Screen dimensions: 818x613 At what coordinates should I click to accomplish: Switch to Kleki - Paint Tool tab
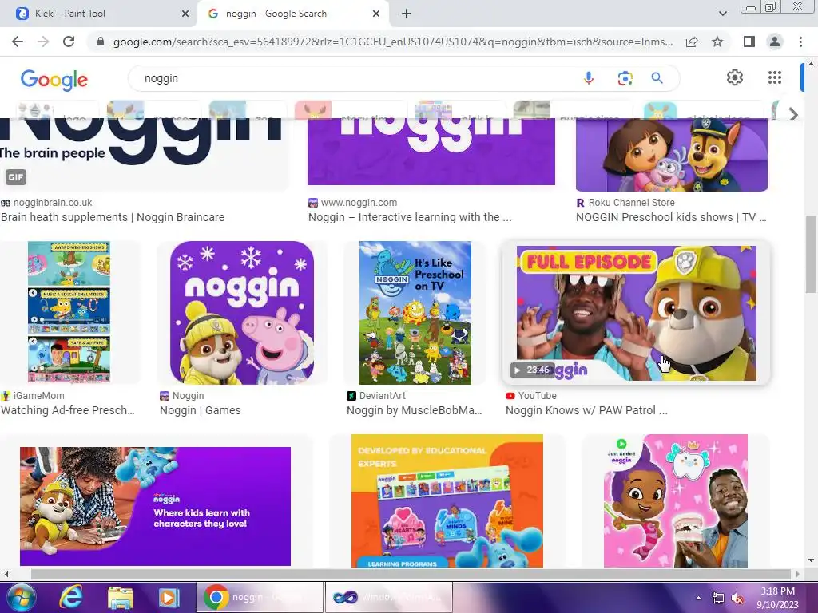coord(98,14)
